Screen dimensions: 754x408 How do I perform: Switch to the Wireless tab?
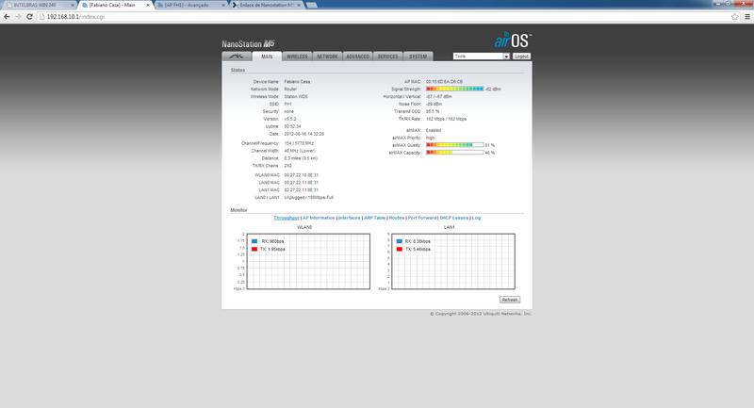tap(297, 57)
